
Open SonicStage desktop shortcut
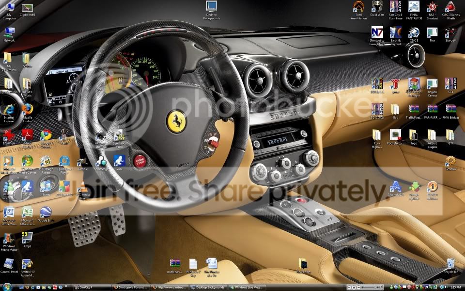point(101,163)
